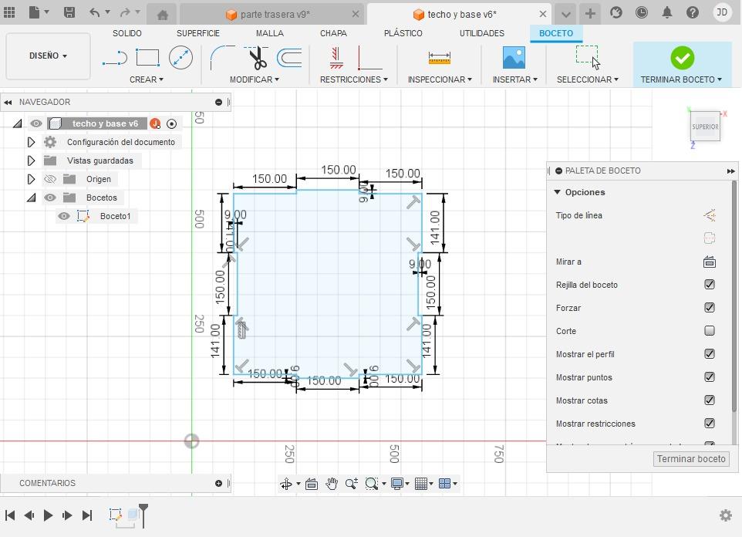Switch to the CHAPA tab

click(333, 33)
